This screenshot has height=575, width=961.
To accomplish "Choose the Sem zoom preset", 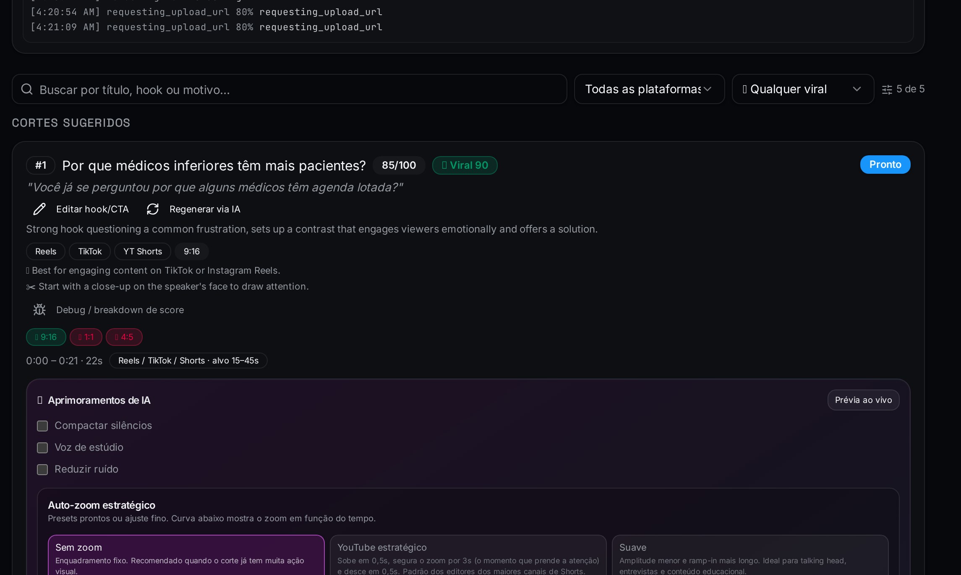I will (186, 555).
